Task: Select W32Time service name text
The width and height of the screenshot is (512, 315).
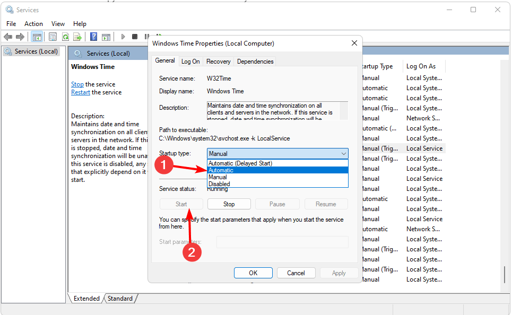Action: click(x=219, y=78)
